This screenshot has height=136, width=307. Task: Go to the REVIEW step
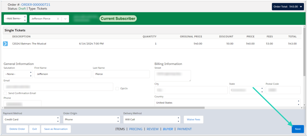(153, 129)
